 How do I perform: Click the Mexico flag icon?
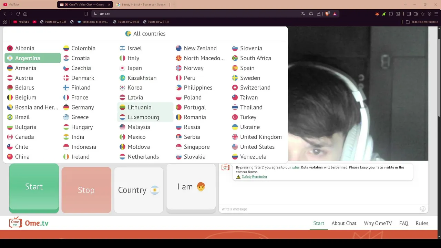[x=122, y=137]
